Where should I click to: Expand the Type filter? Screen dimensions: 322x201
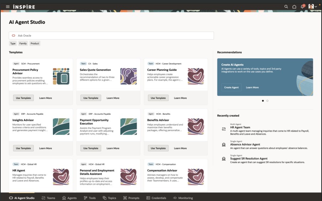coord(13,43)
